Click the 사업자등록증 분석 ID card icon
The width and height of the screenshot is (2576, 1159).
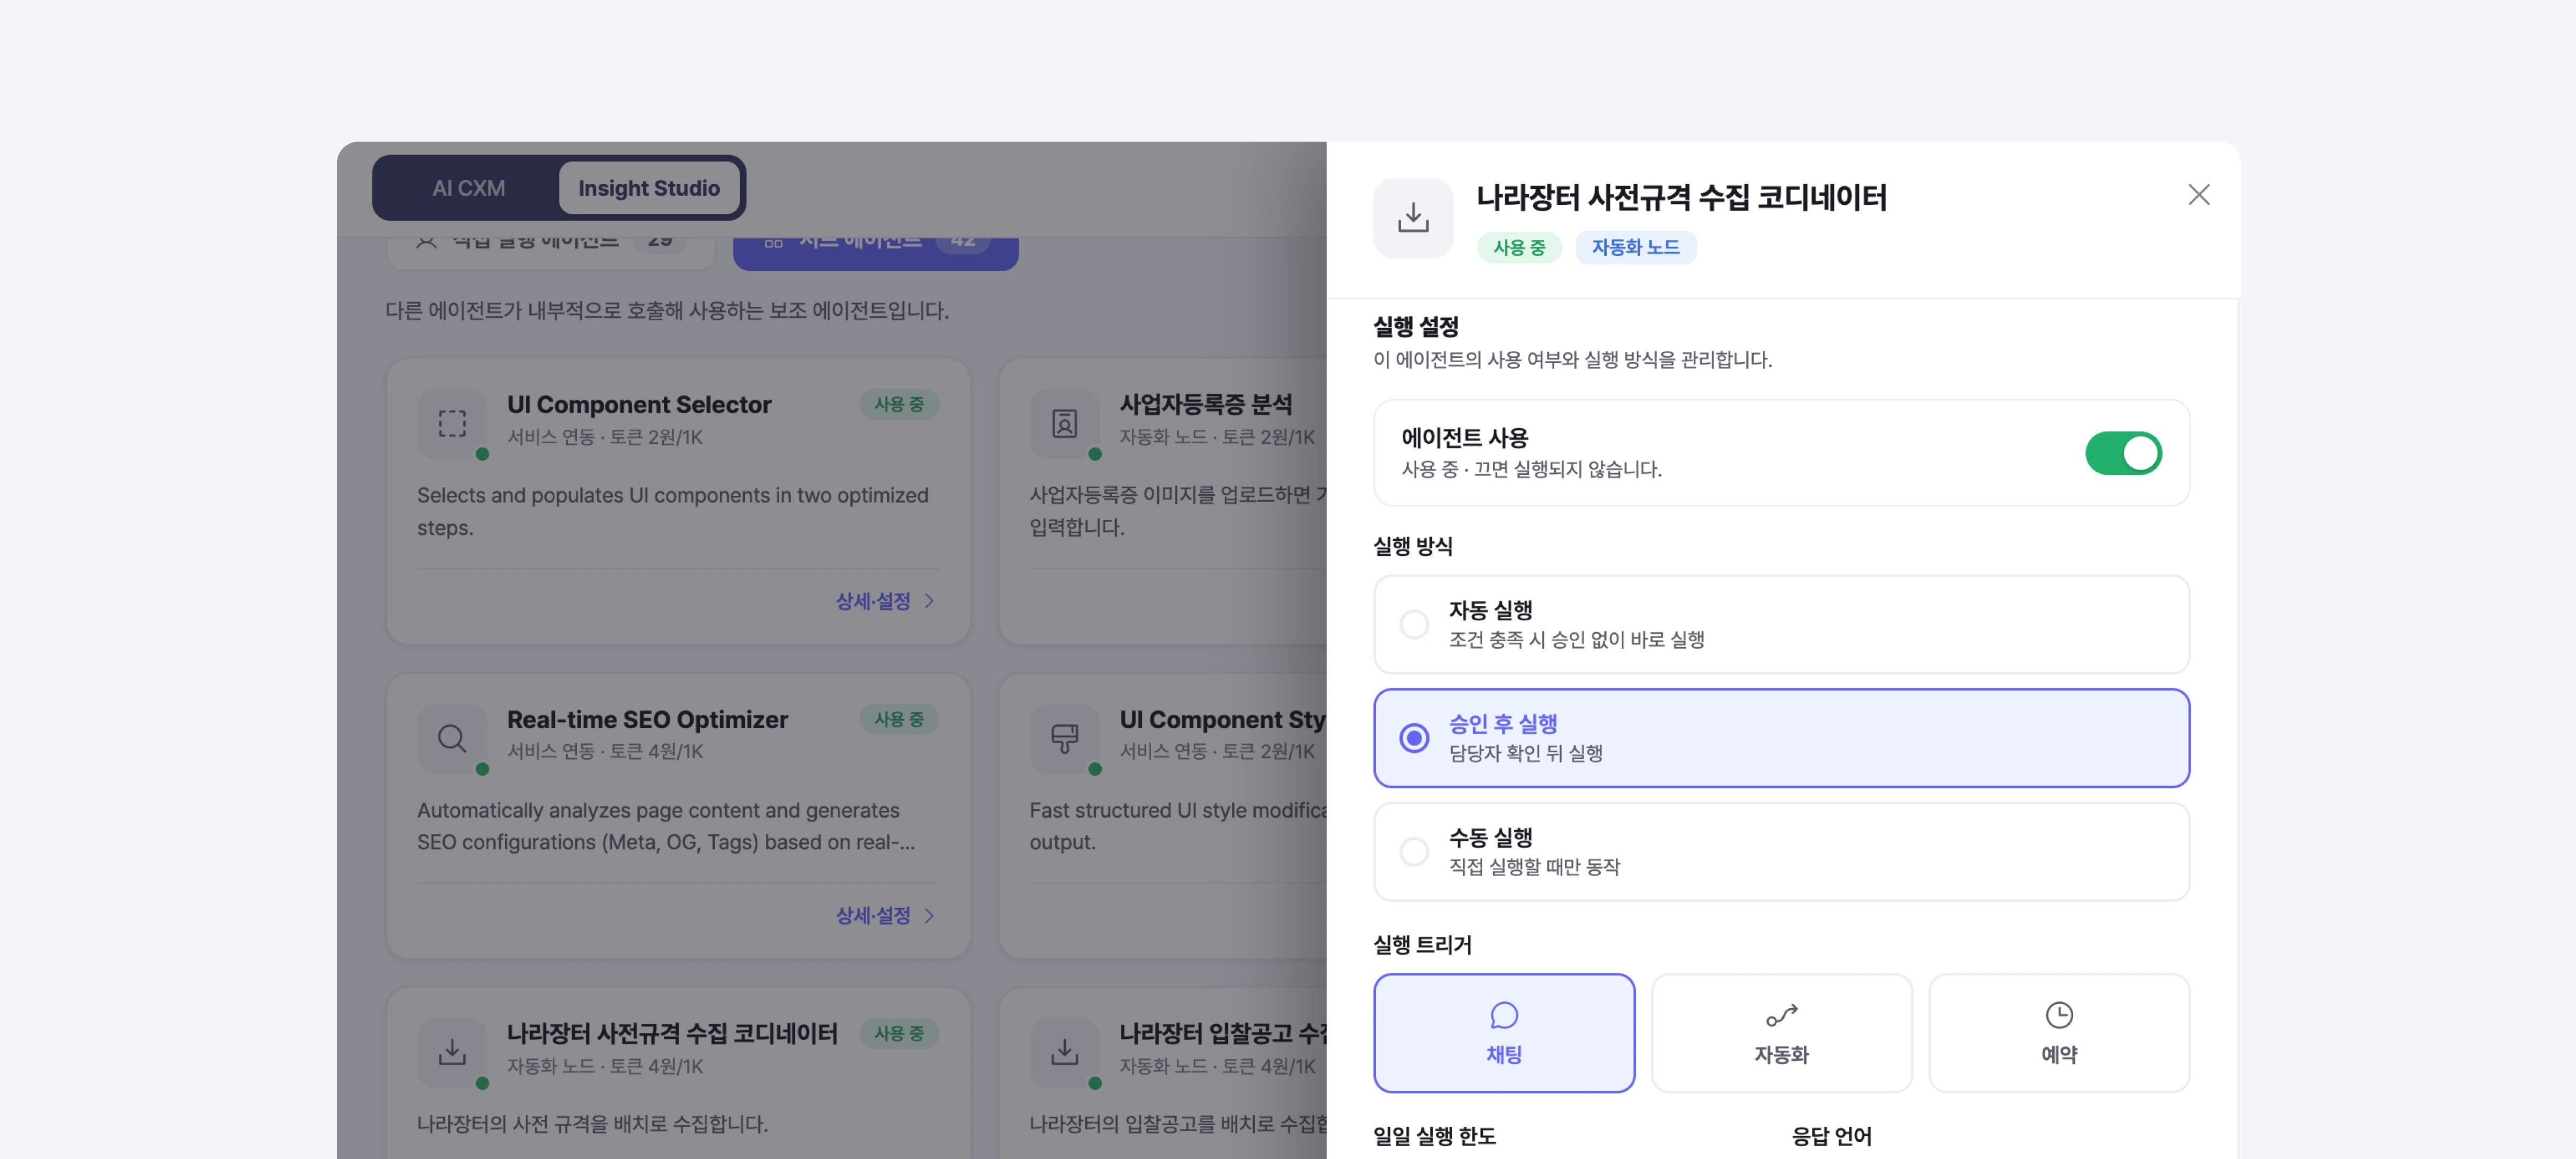(x=1064, y=424)
